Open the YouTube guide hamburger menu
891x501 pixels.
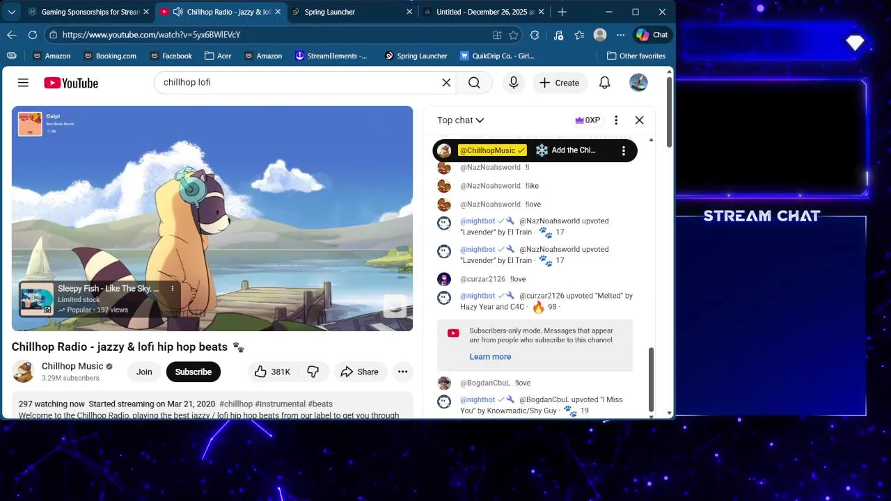23,83
